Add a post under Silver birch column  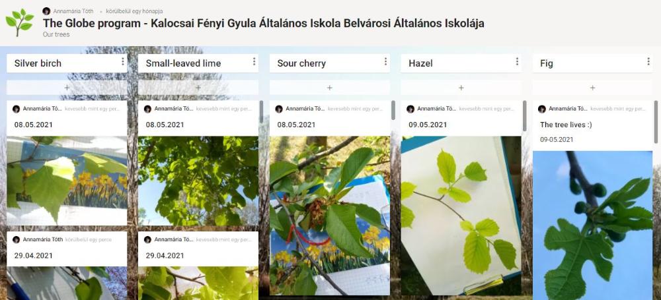[x=67, y=88]
